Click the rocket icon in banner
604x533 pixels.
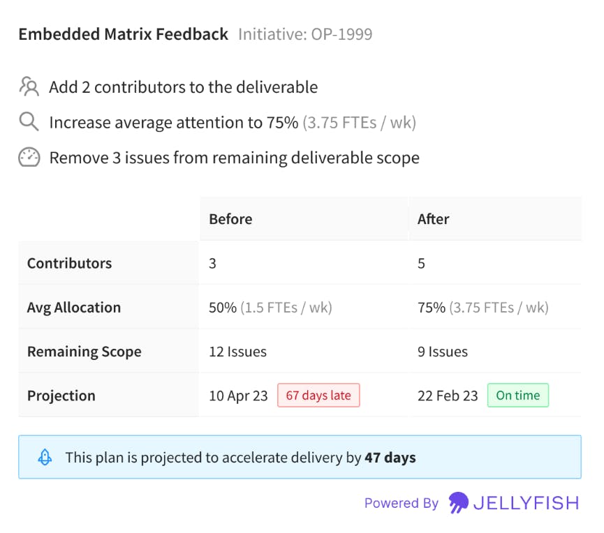pos(44,458)
